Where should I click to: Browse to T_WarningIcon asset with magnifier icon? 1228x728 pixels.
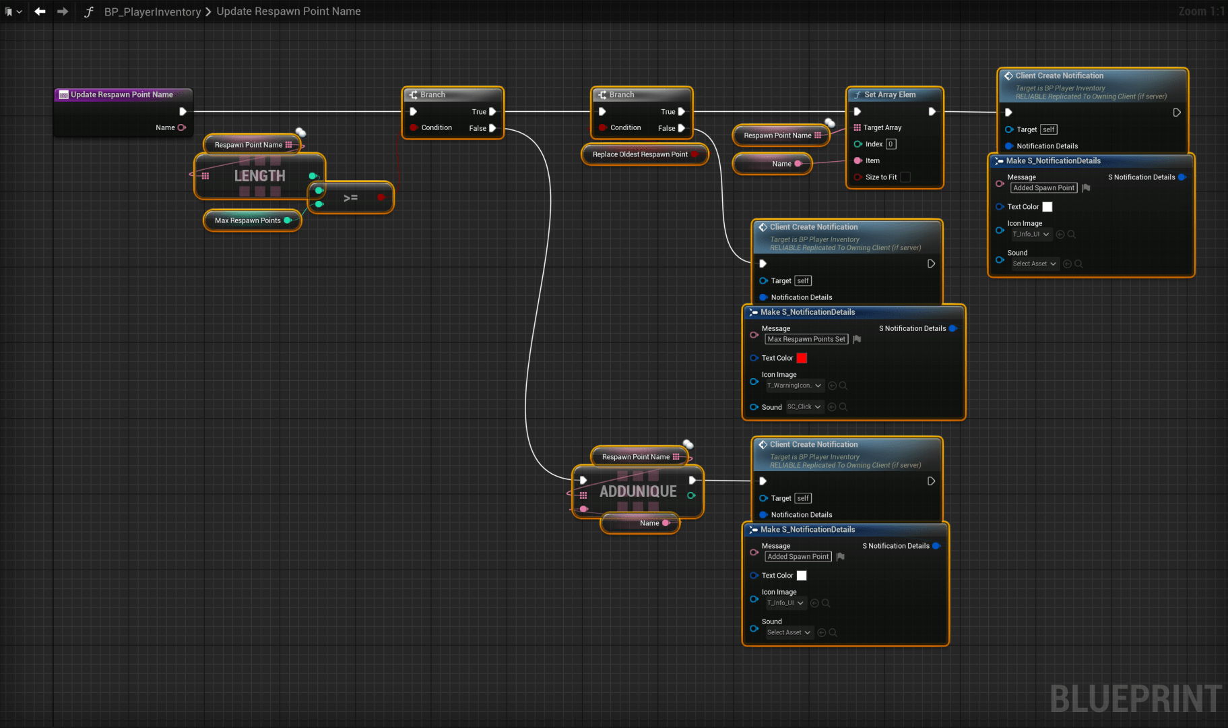click(x=843, y=386)
